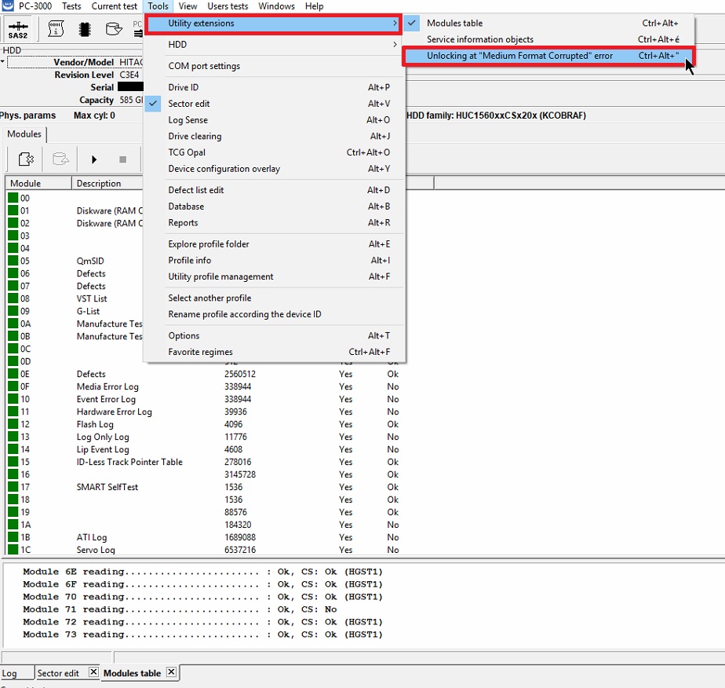The image size is (725, 688).
Task: Choose Select another profile
Action: click(x=275, y=298)
